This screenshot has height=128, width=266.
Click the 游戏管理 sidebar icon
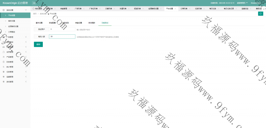click(x=4, y=82)
